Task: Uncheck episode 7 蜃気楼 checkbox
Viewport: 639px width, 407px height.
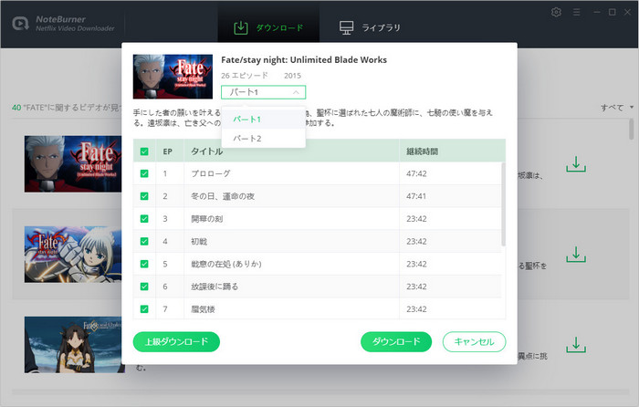Action: (x=144, y=309)
